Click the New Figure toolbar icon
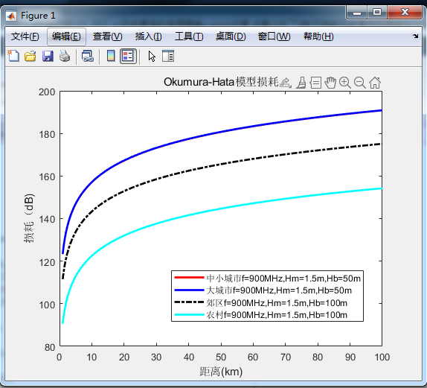Image resolution: width=427 pixels, height=388 pixels. pos(13,56)
